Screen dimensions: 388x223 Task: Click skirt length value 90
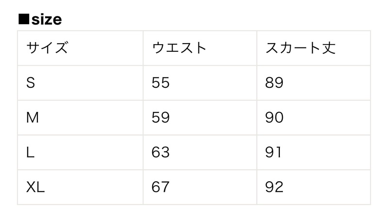(274, 118)
